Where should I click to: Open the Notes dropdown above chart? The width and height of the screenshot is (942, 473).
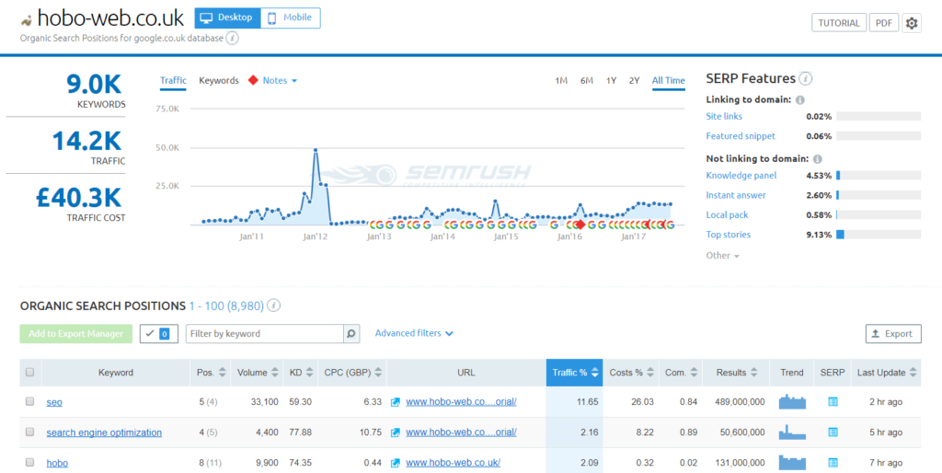tap(280, 81)
